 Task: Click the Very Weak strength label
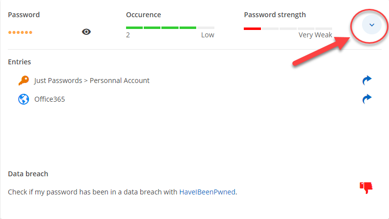coord(315,35)
